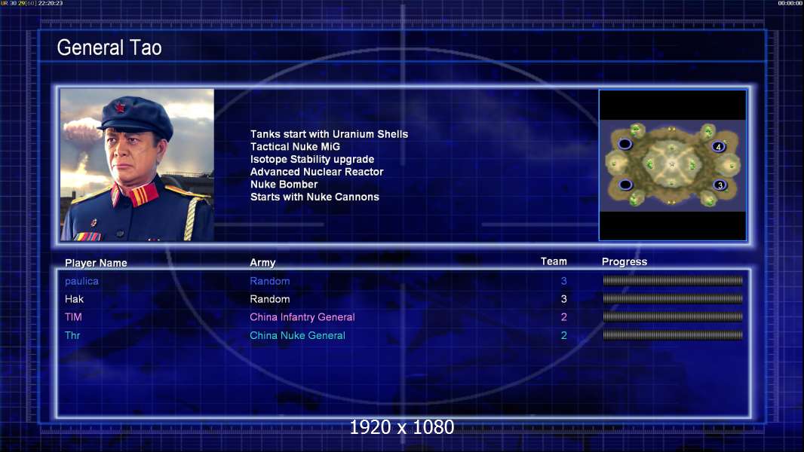Screen dimensions: 804x452
Task: Click the map preview thumbnail
Action: point(672,165)
